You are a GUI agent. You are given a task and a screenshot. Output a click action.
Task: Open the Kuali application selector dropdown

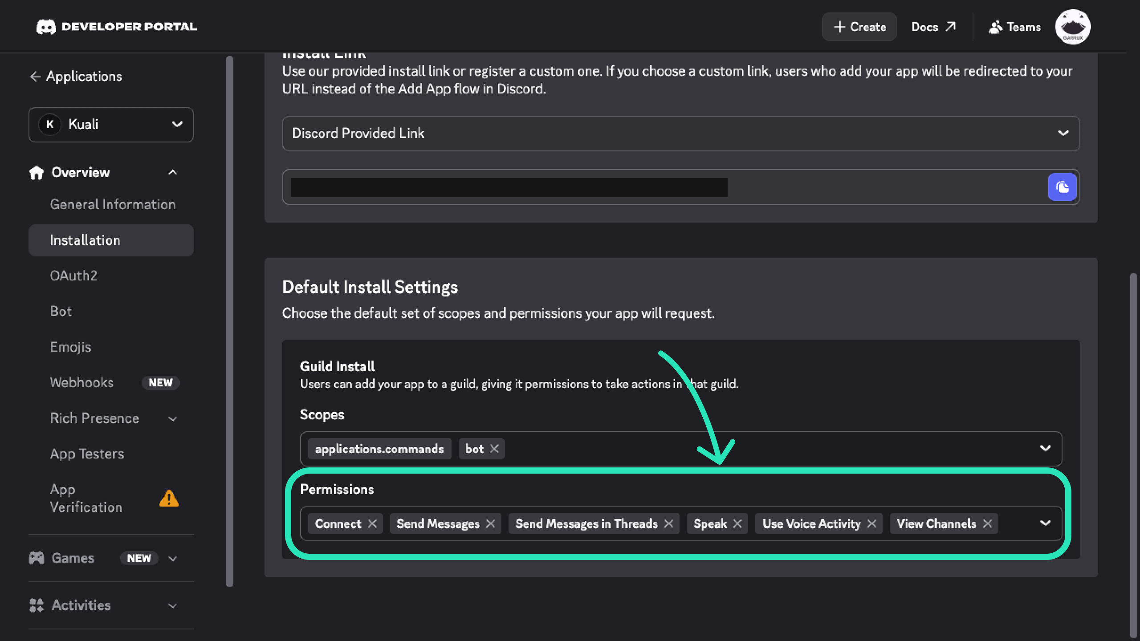(111, 125)
